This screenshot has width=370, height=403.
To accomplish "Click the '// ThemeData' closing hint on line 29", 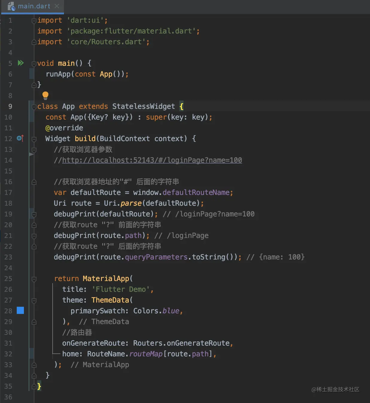I will [x=104, y=322].
